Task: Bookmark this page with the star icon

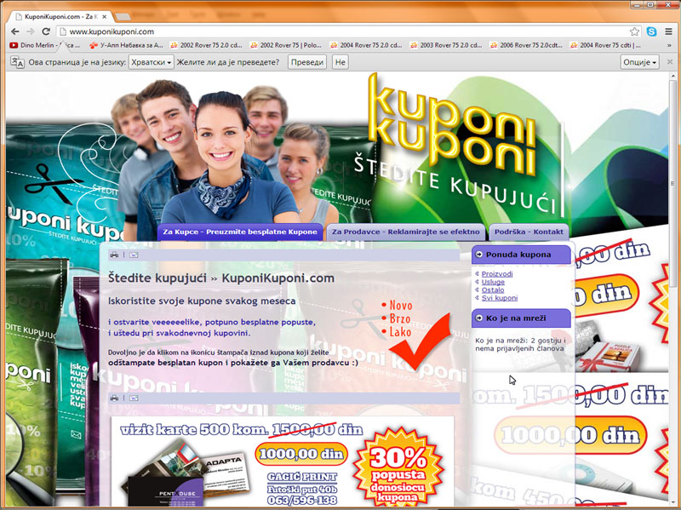Action: click(634, 32)
